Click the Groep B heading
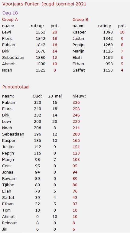 (80, 19)
